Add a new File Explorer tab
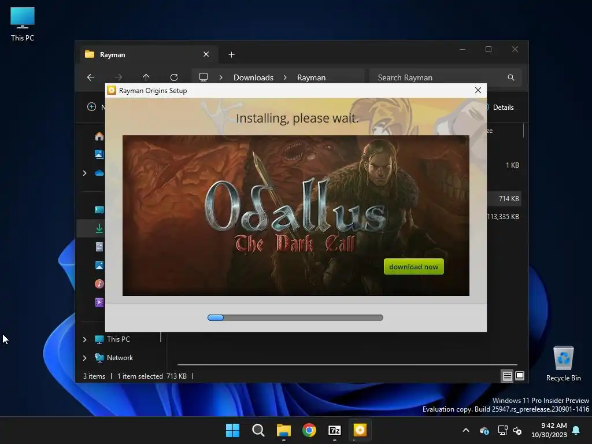Screen dimensions: 592x444 click(231, 55)
